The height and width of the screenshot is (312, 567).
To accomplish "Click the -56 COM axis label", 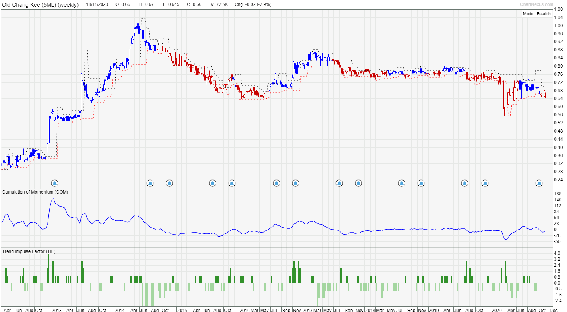I will point(557,241).
